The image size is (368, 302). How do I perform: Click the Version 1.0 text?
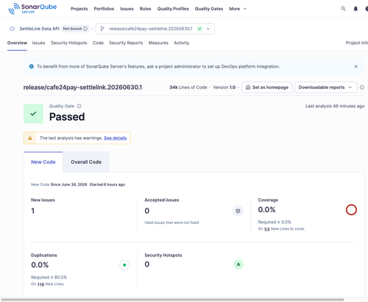(224, 88)
